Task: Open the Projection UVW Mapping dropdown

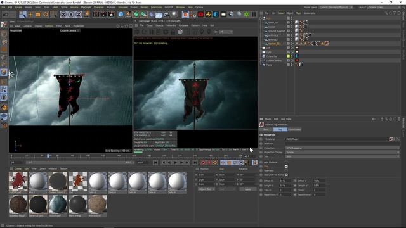Action: (343, 148)
